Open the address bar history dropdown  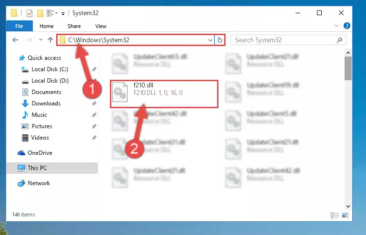tap(210, 40)
